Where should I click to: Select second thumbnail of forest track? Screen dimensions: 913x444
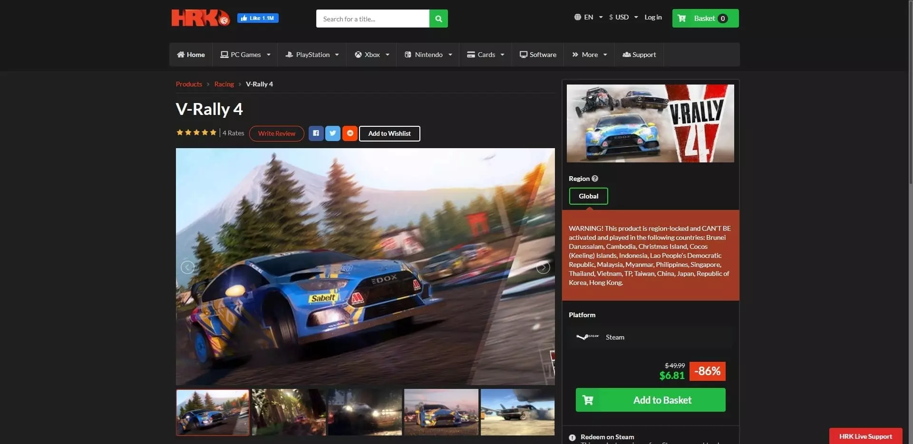point(289,412)
